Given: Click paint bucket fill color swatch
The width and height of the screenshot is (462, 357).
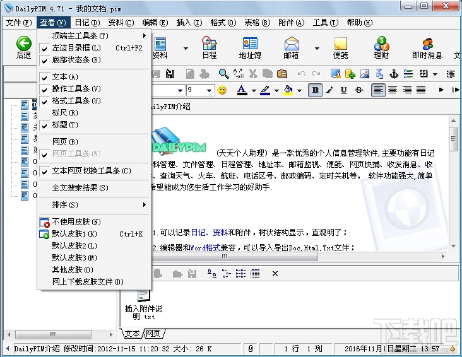Looking at the screenshot, I should click(x=288, y=90).
